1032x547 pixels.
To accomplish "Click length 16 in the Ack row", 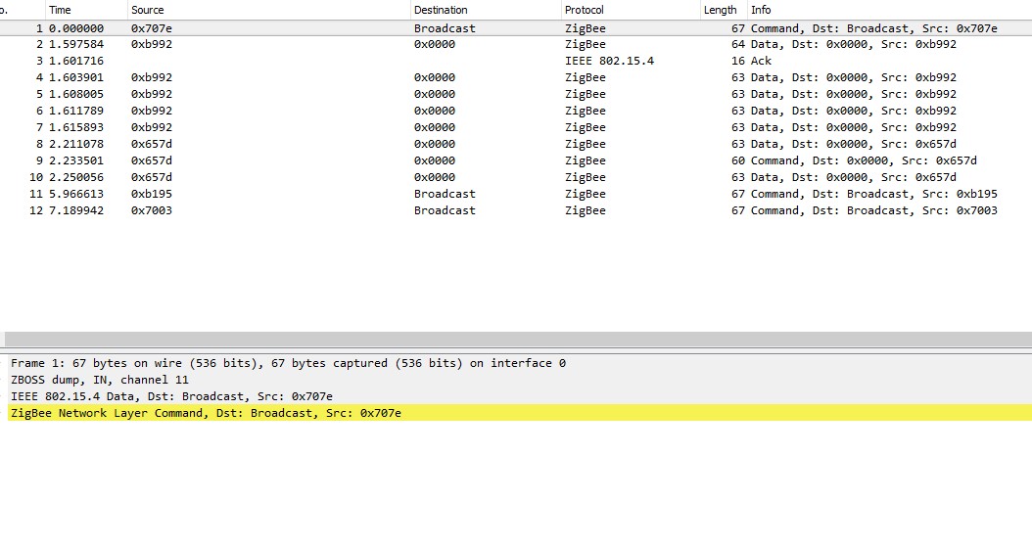I will coord(738,61).
